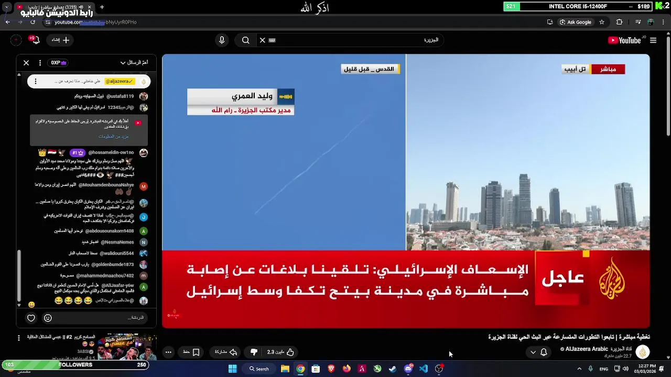
Task: Open Discord from the taskbar
Action: coord(408,369)
